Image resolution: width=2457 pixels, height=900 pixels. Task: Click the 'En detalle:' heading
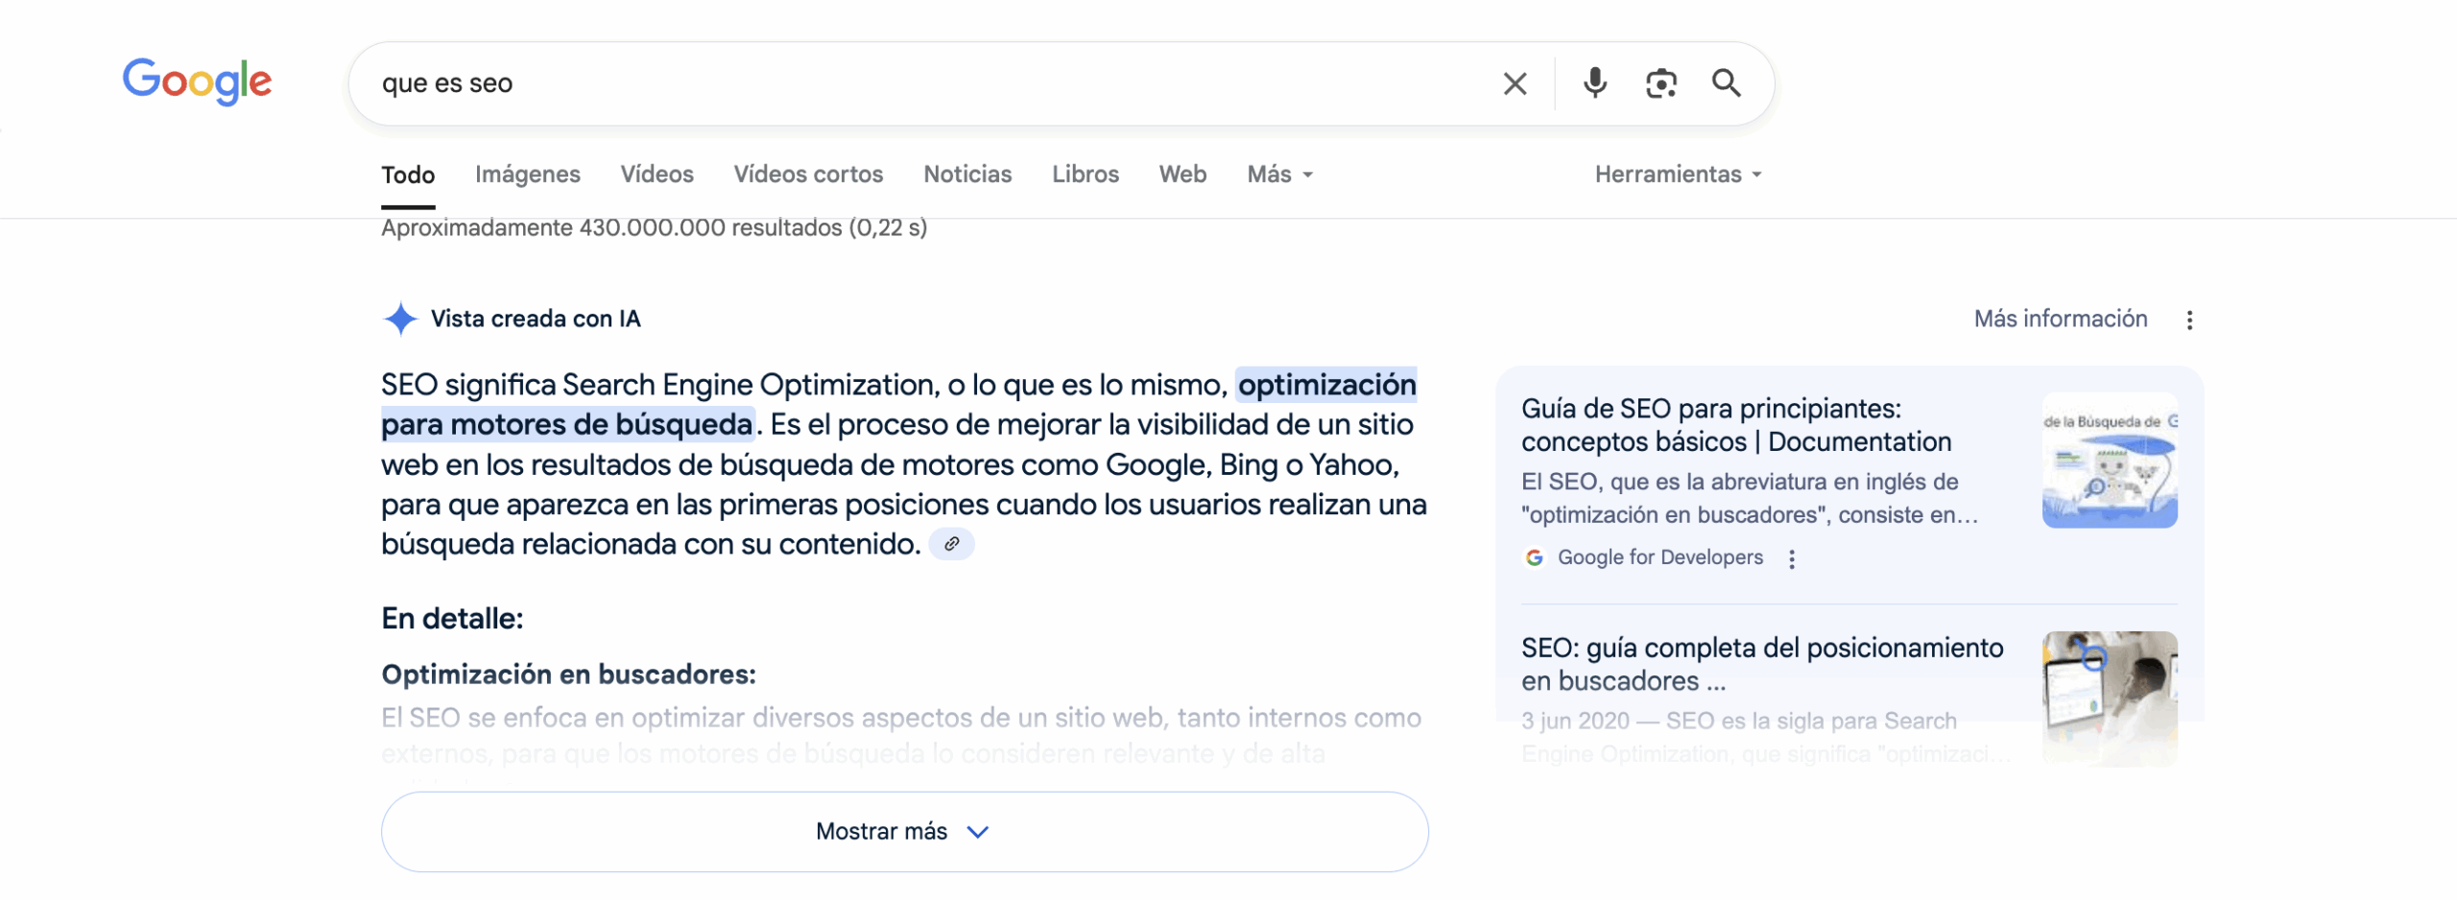coord(452,619)
